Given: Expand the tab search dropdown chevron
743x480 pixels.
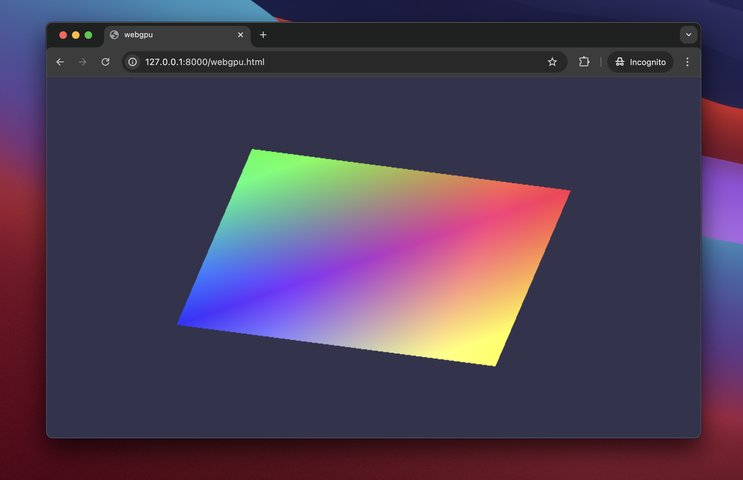Looking at the screenshot, I should [x=688, y=35].
